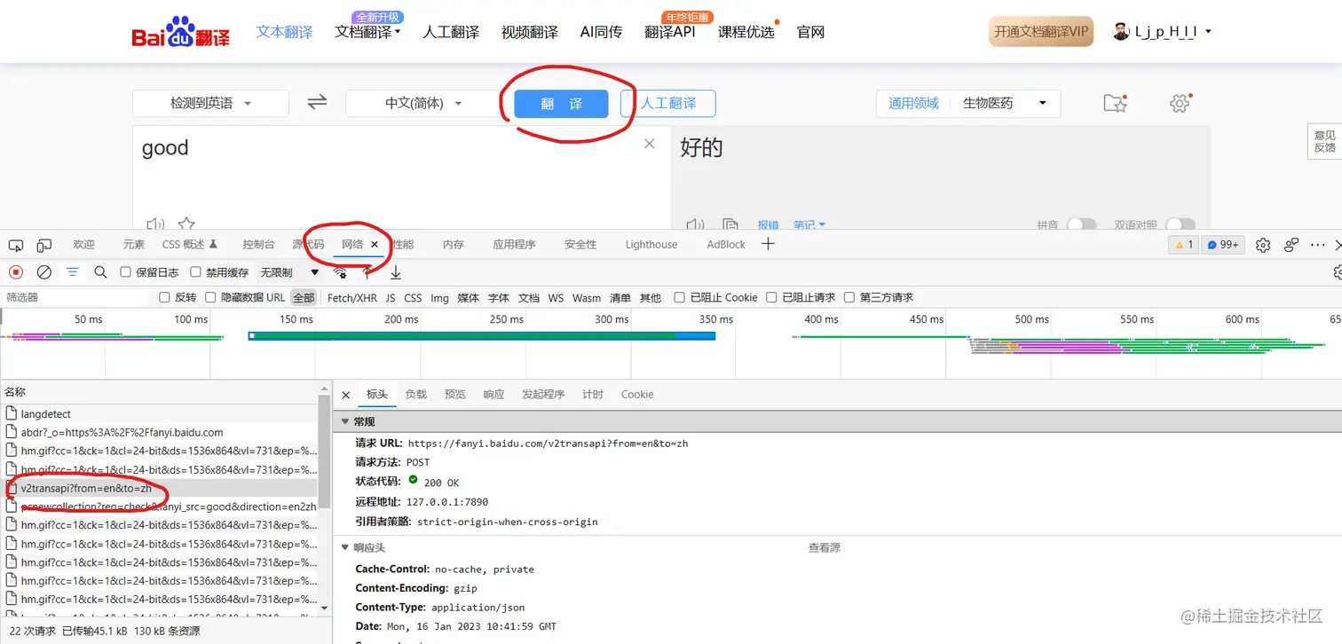This screenshot has width=1342, height=644.
Task: Open network conditions wifi icon
Action: pos(340,272)
